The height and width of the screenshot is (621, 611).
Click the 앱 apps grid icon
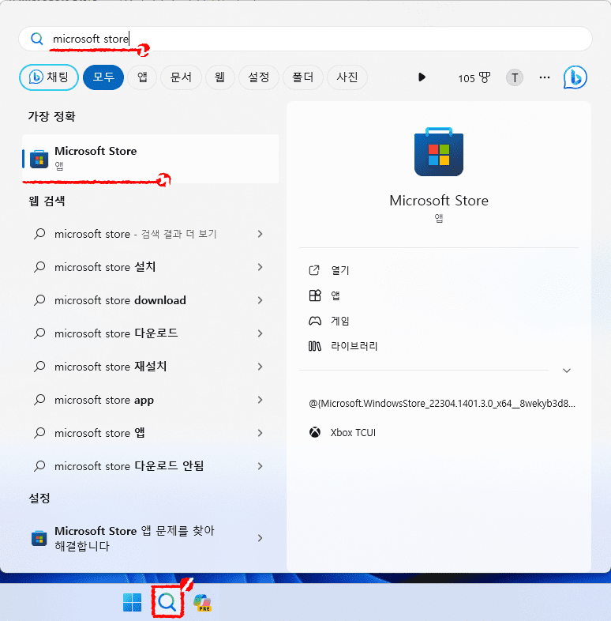click(x=315, y=295)
